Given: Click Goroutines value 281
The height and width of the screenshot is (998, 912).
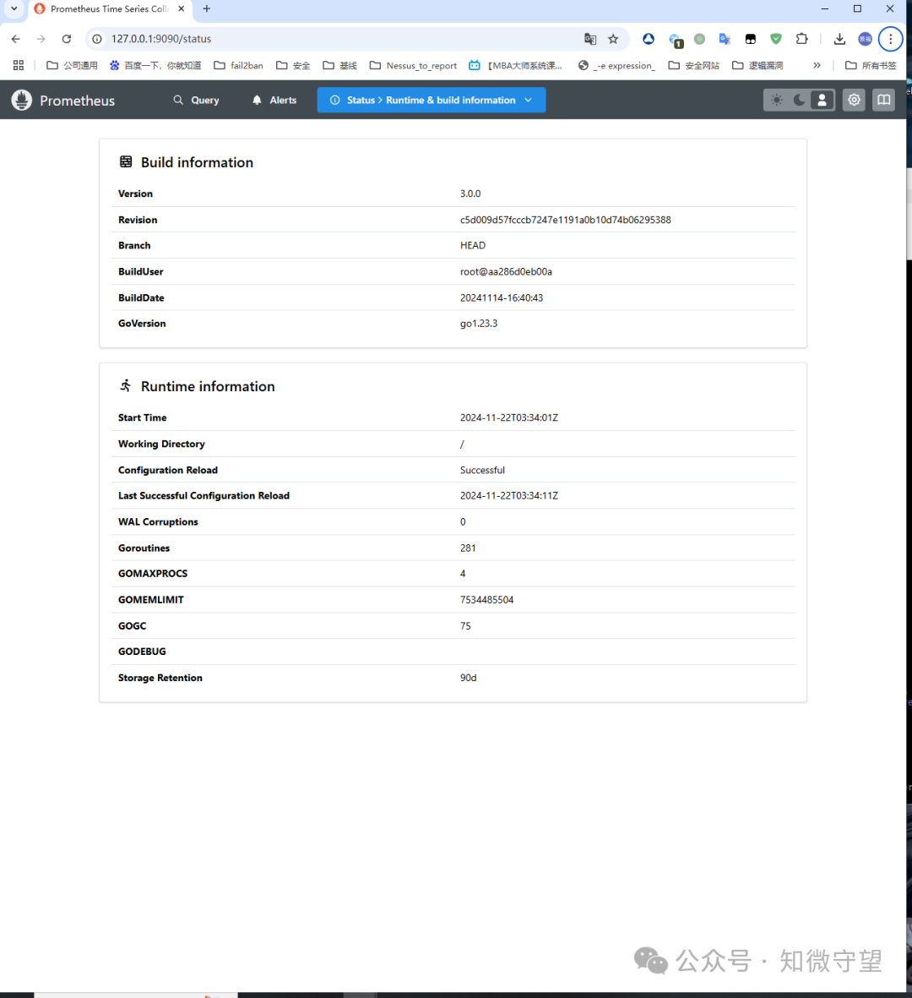Looking at the screenshot, I should click(468, 548).
